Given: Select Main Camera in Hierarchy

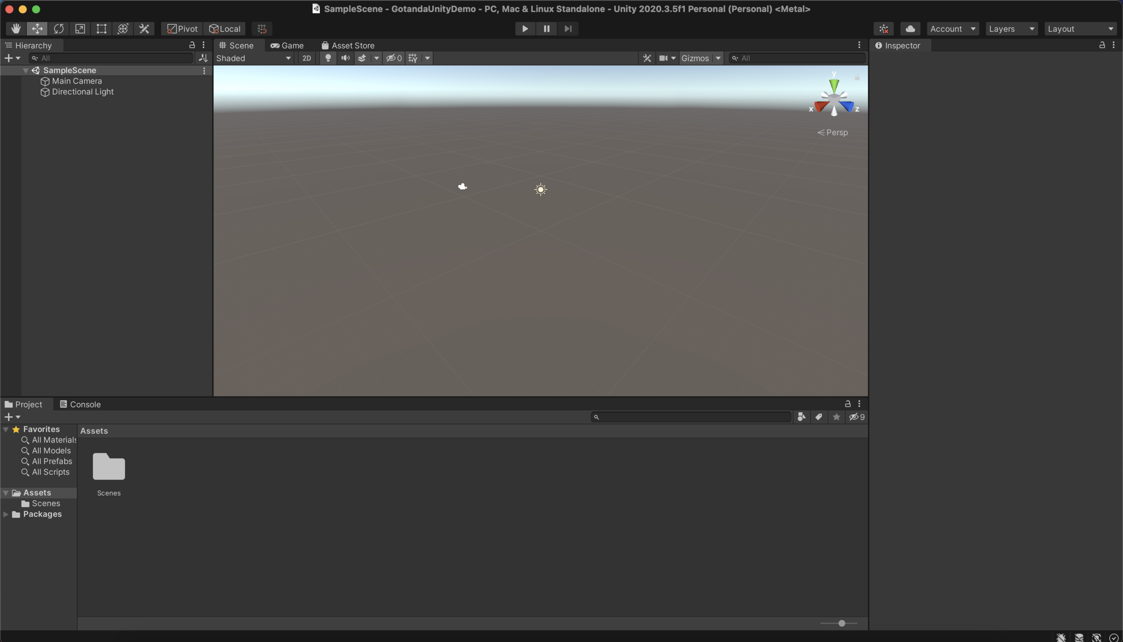Looking at the screenshot, I should click(x=77, y=81).
